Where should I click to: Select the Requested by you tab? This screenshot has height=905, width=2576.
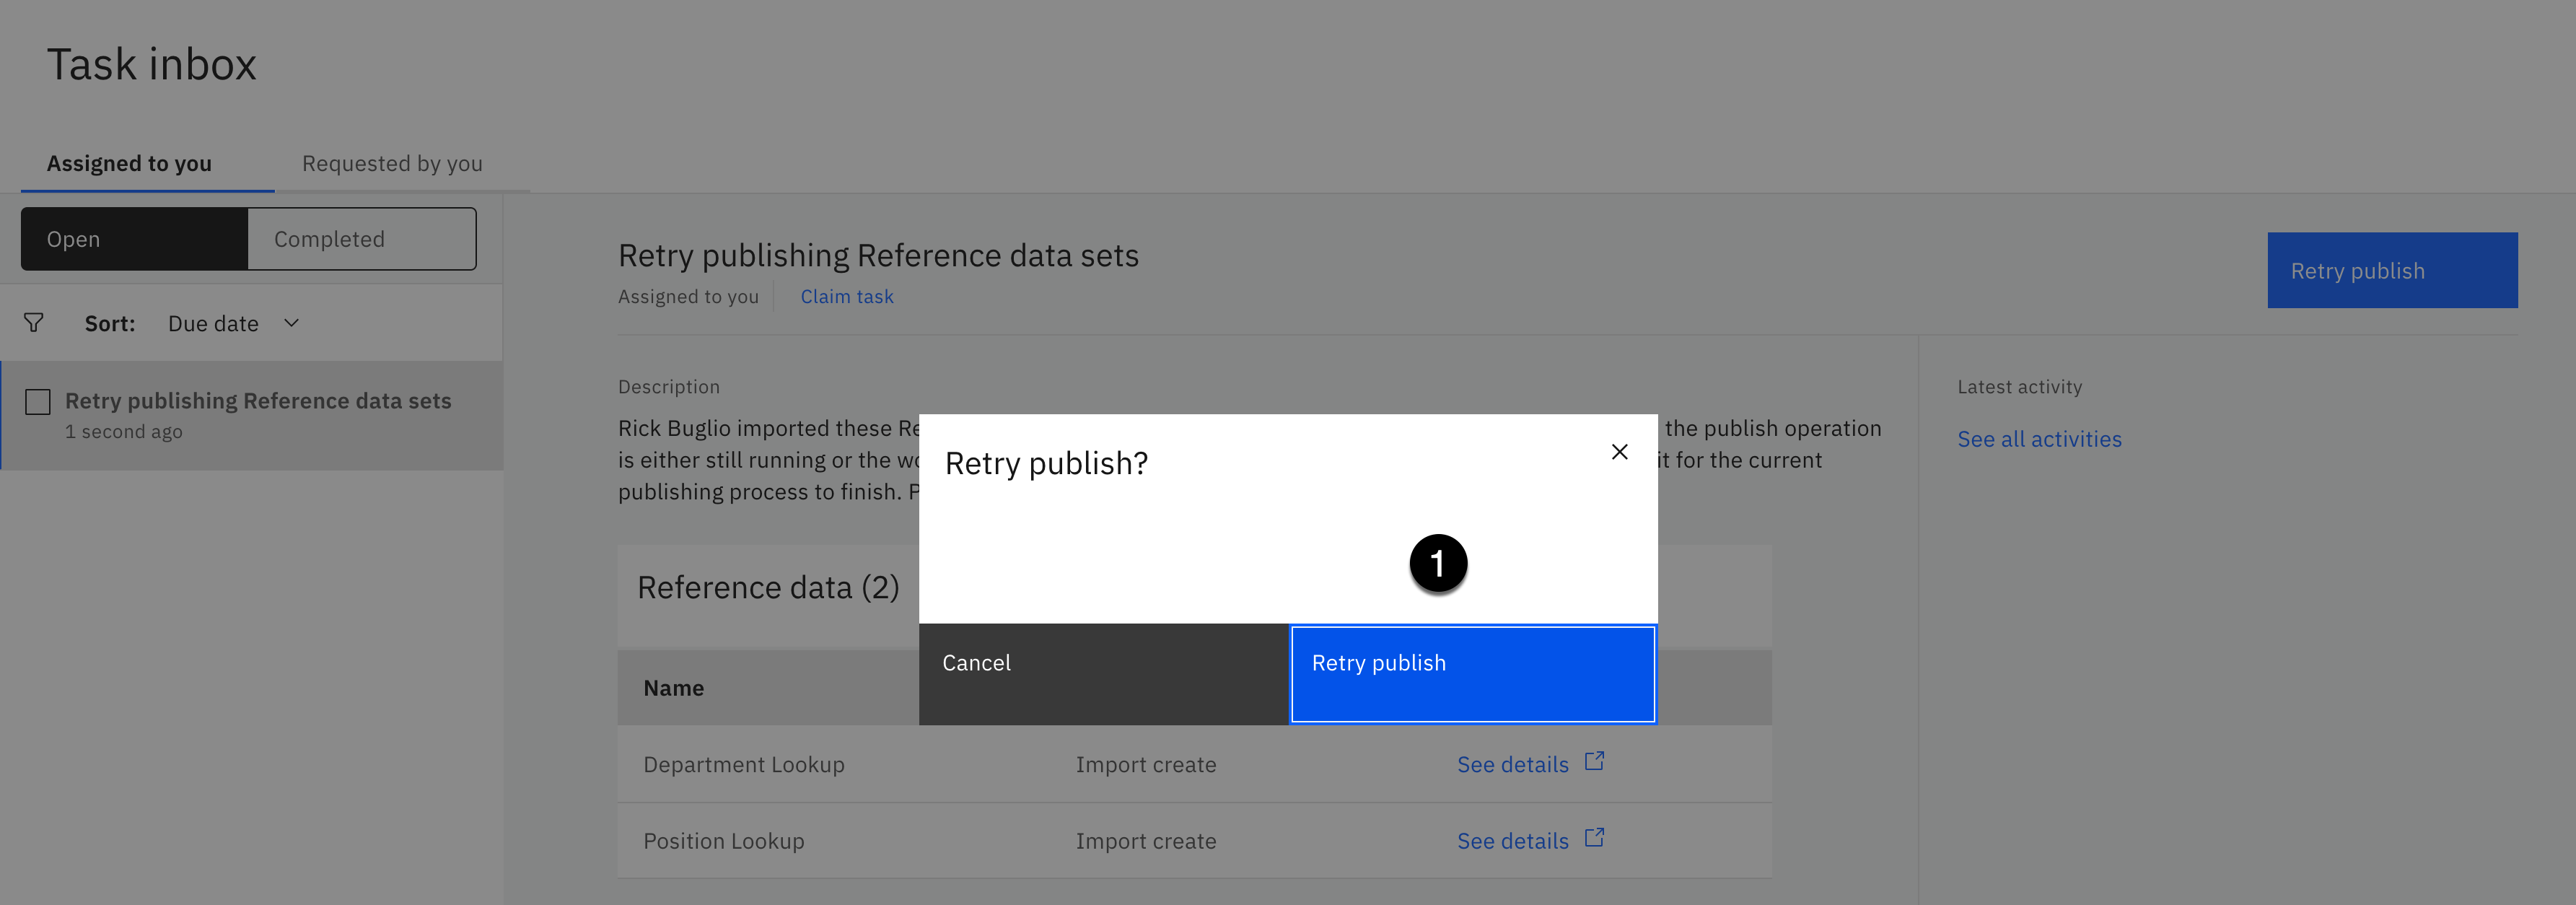[392, 163]
